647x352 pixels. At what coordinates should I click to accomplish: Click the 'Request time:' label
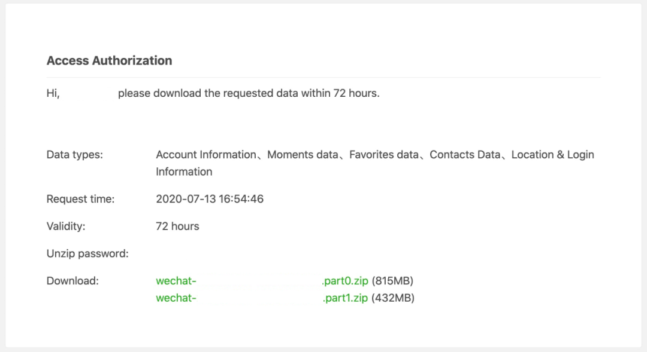[80, 199]
